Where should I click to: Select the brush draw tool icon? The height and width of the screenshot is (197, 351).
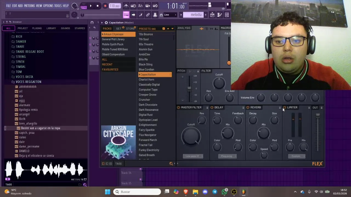pos(140,15)
